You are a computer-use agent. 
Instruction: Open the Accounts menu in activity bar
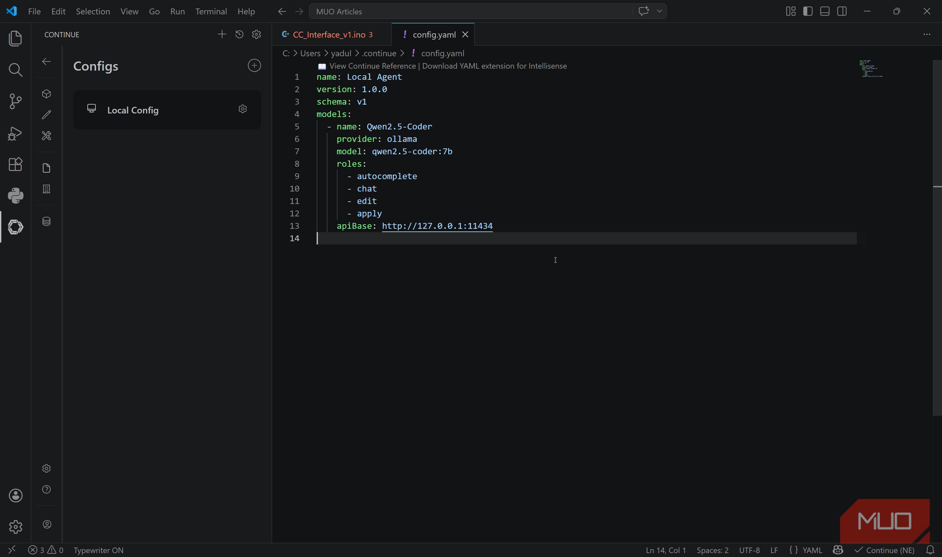[x=15, y=496]
